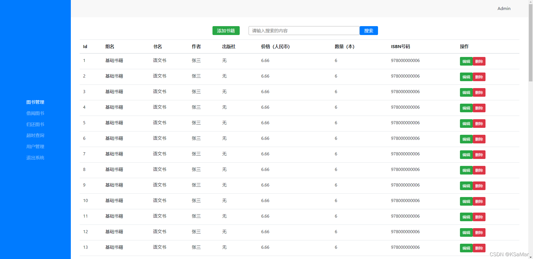Viewport: 533px width, 259px height.
Task: Edit book row with Id 5
Action: click(x=466, y=124)
